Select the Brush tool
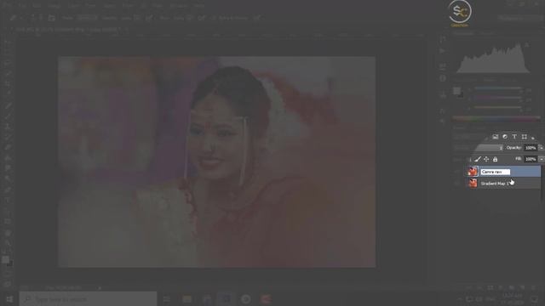 (x=8, y=116)
